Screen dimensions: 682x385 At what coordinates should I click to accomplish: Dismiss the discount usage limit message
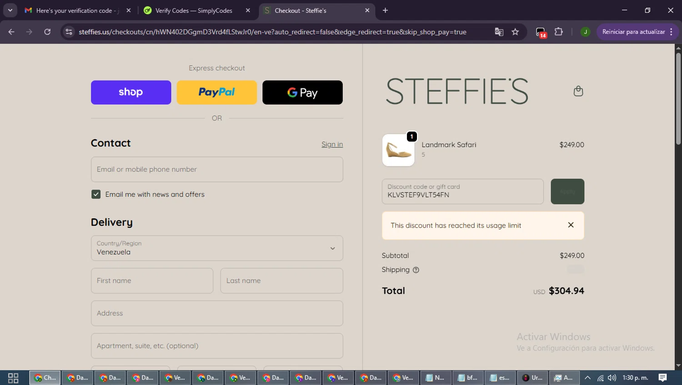[571, 225]
